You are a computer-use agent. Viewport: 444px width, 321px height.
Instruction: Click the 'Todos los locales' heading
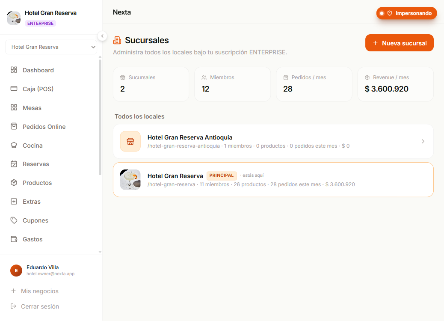click(x=139, y=116)
